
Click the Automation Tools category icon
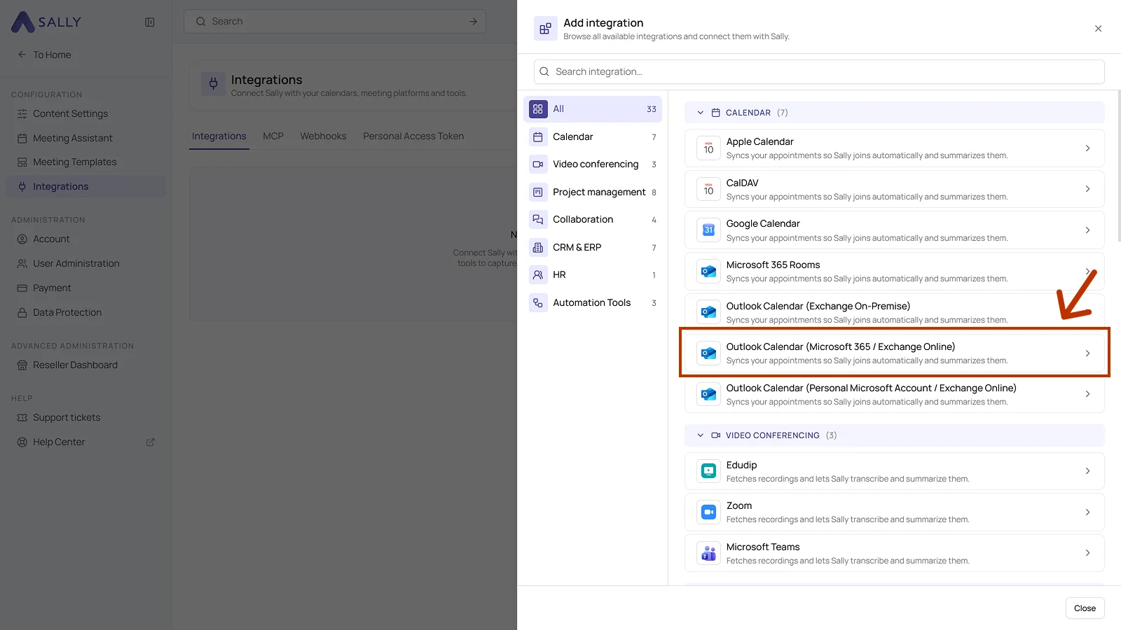[537, 302]
